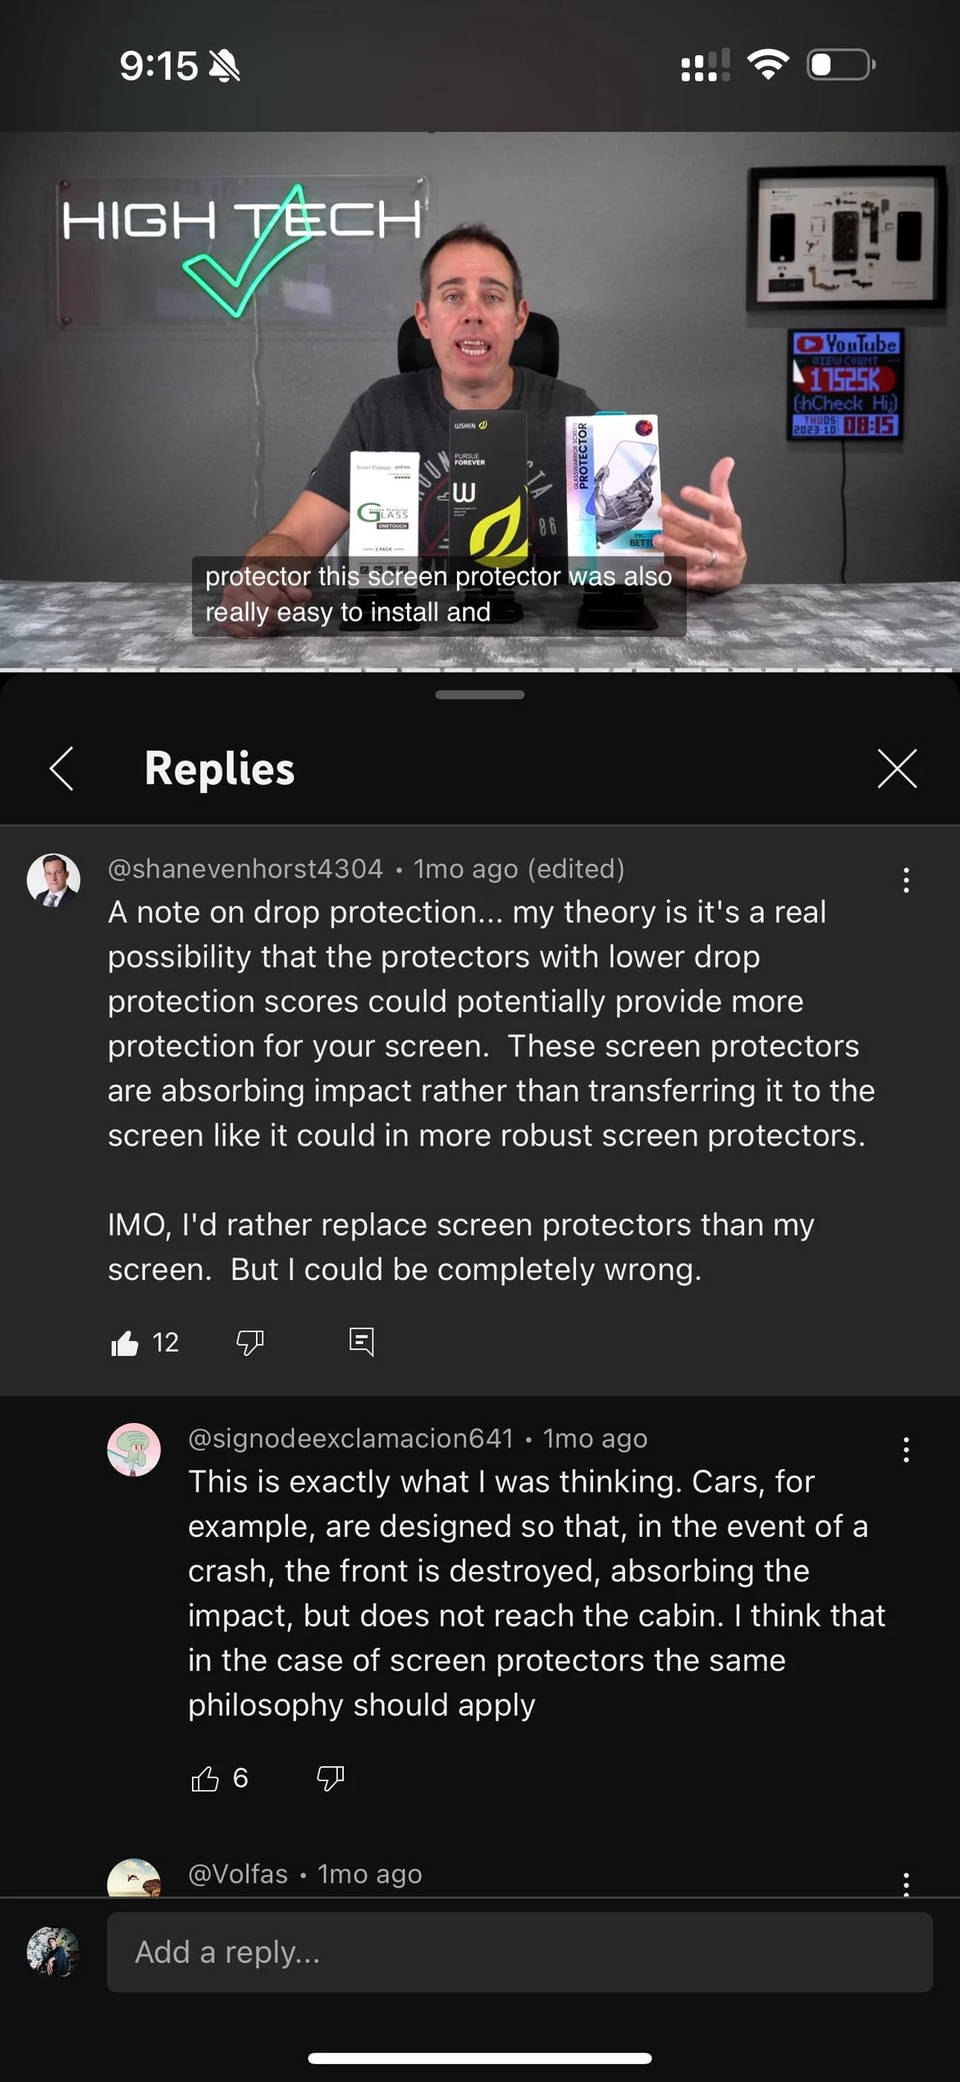The image size is (960, 2082).
Task: Tap your own avatar beside the reply field
Action: [53, 1952]
